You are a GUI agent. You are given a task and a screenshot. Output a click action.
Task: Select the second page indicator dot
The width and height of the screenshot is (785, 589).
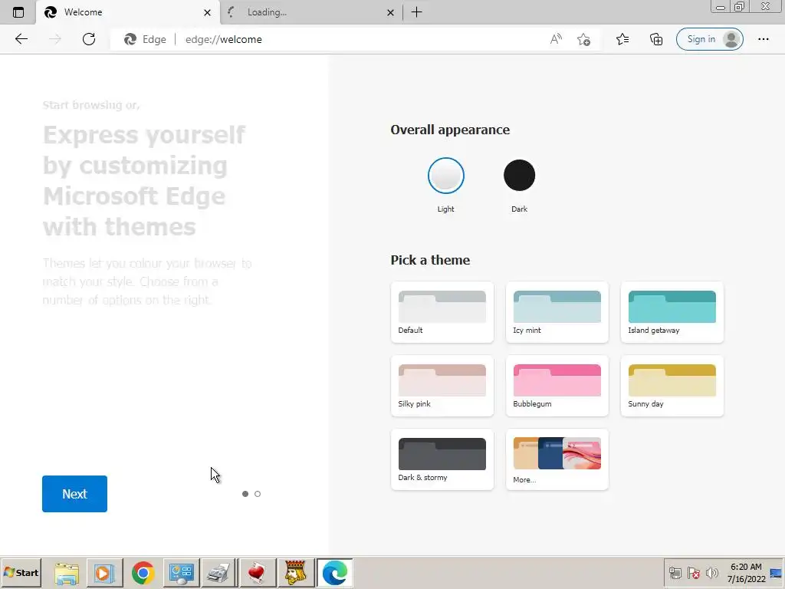(258, 494)
